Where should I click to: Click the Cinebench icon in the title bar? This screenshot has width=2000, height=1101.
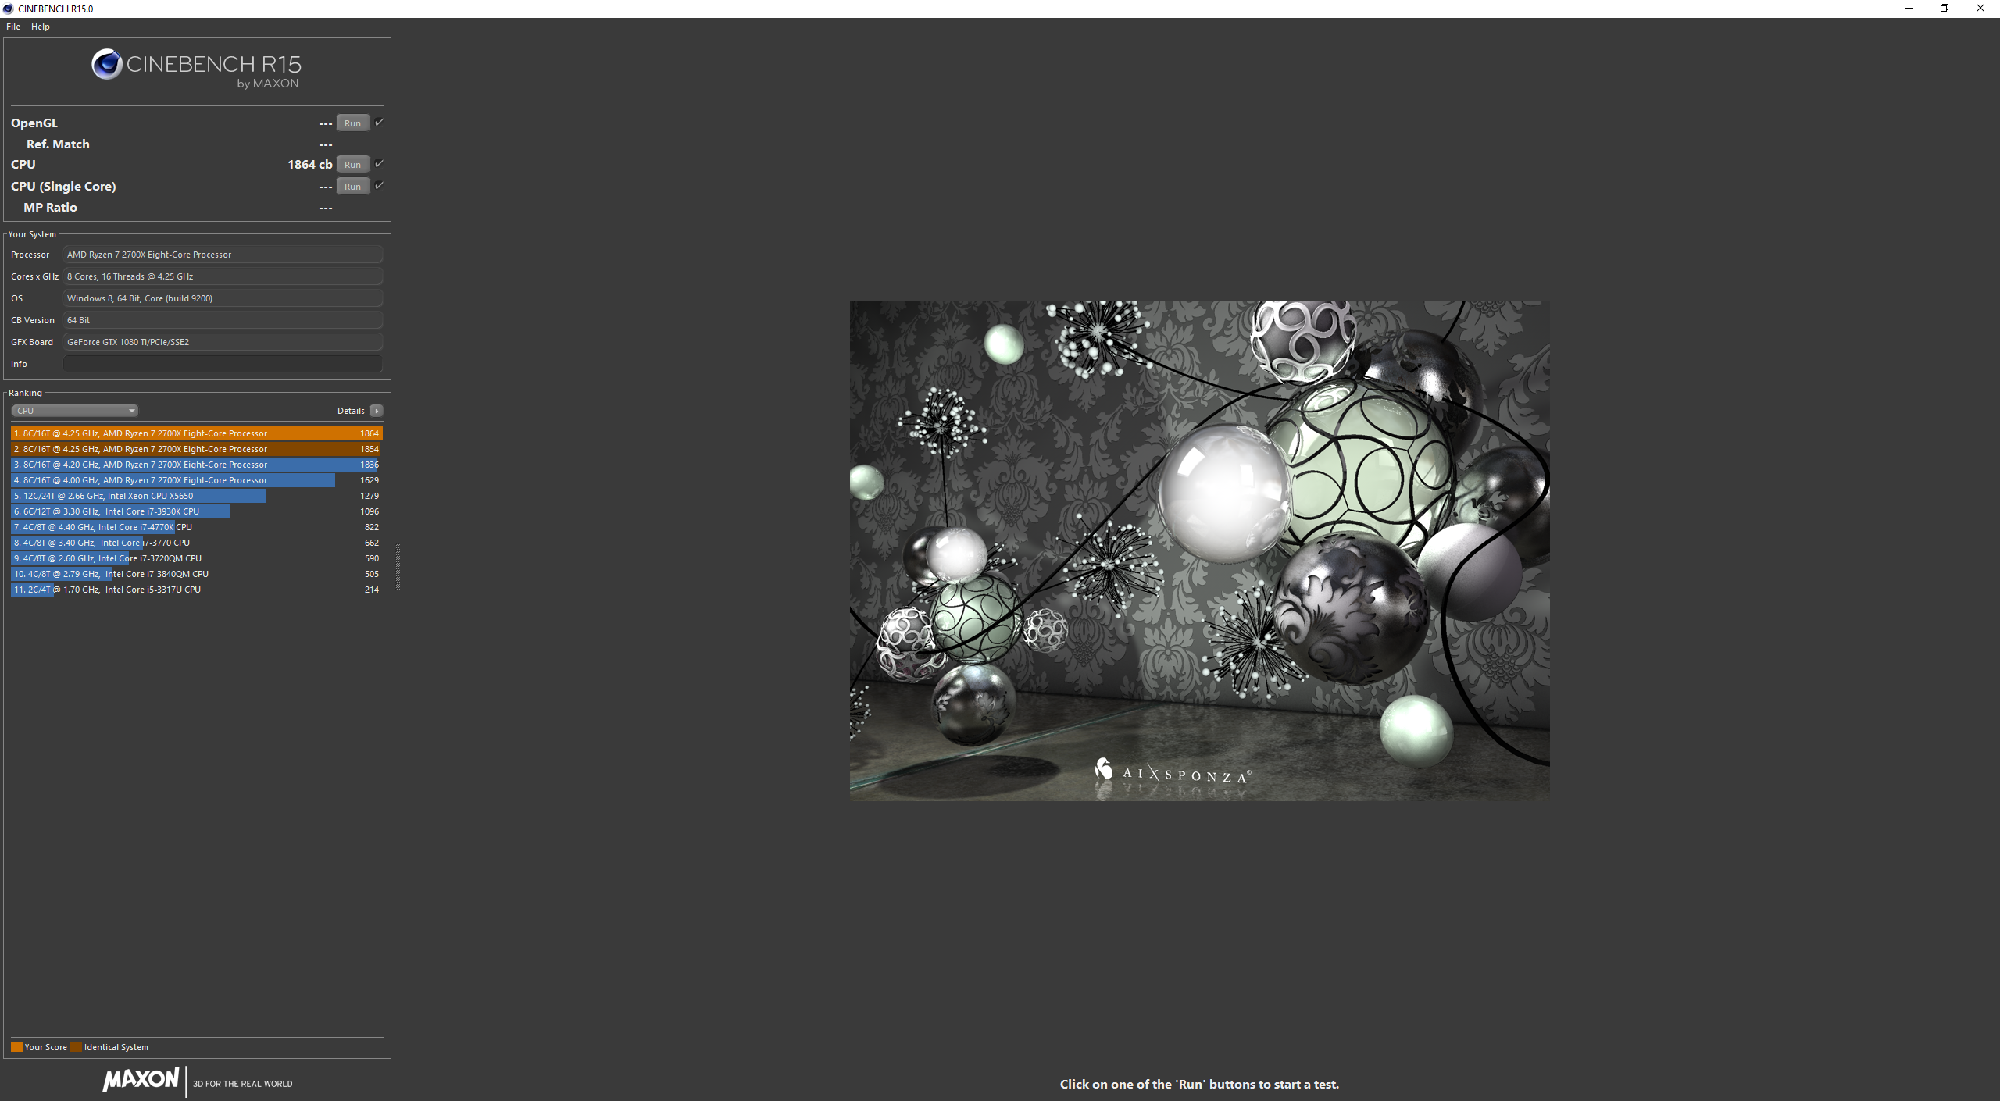click(7, 9)
